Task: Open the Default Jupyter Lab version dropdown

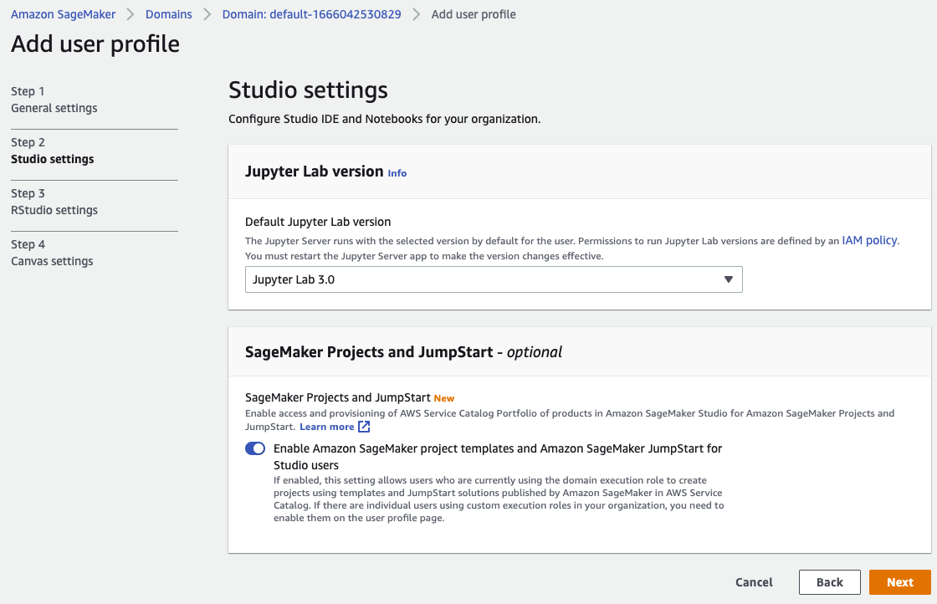Action: 494,279
